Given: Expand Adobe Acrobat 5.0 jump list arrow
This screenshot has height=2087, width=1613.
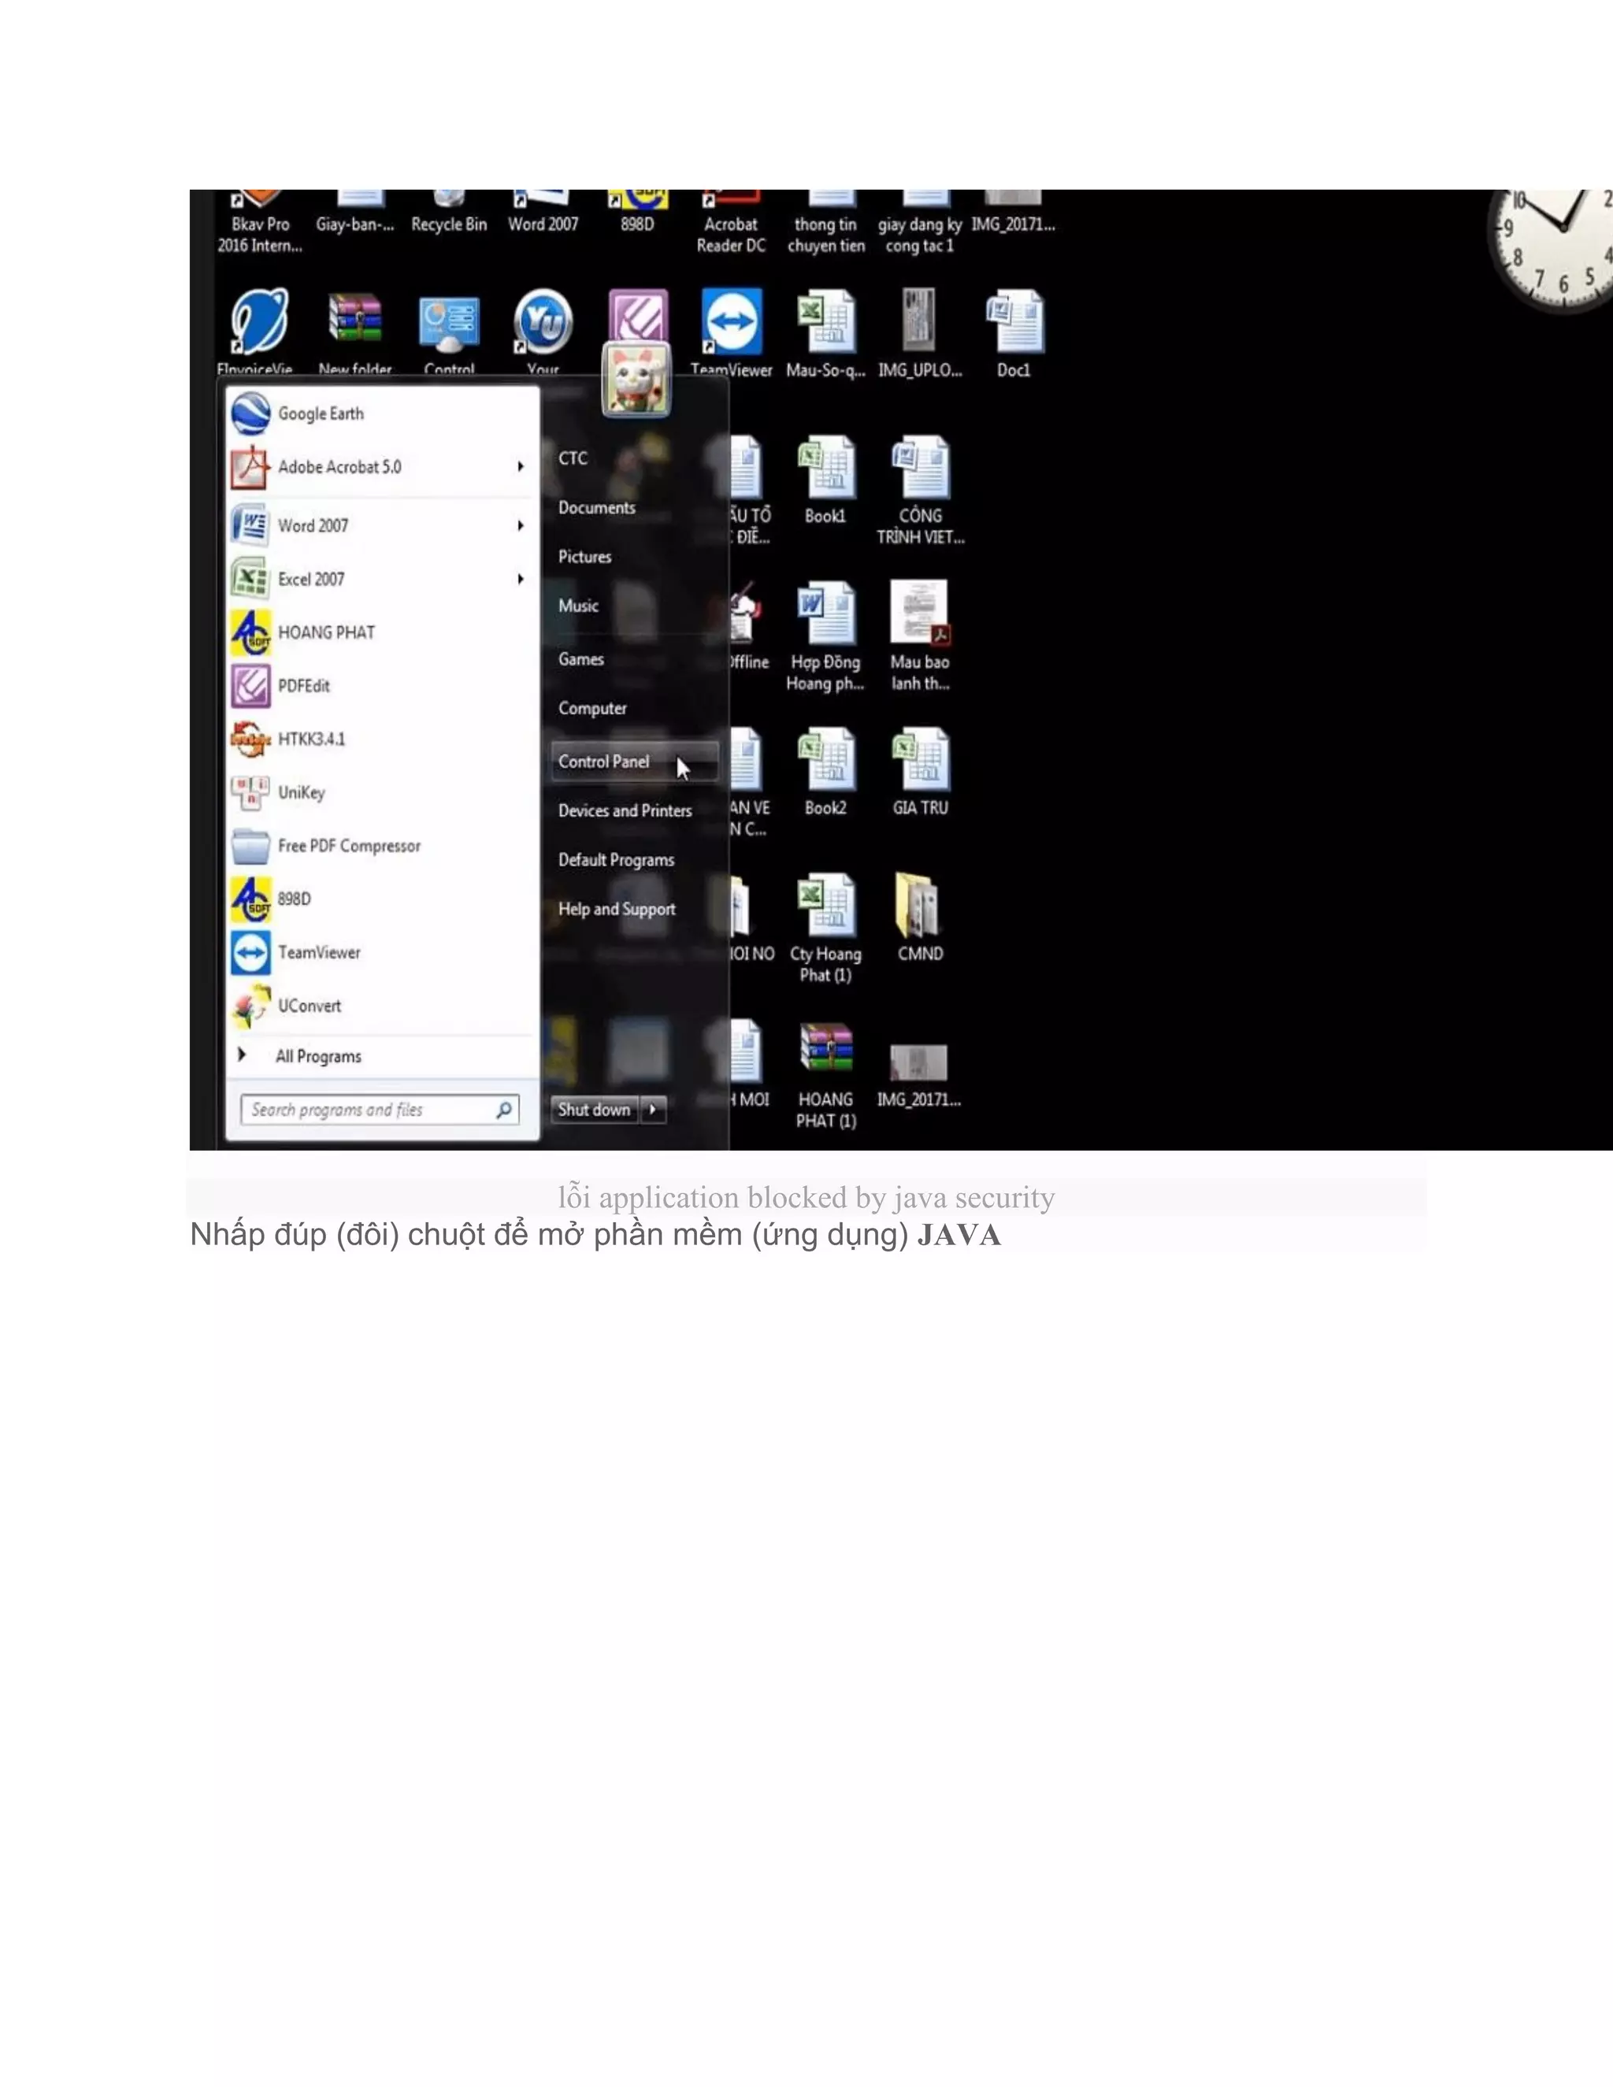Looking at the screenshot, I should tap(521, 466).
